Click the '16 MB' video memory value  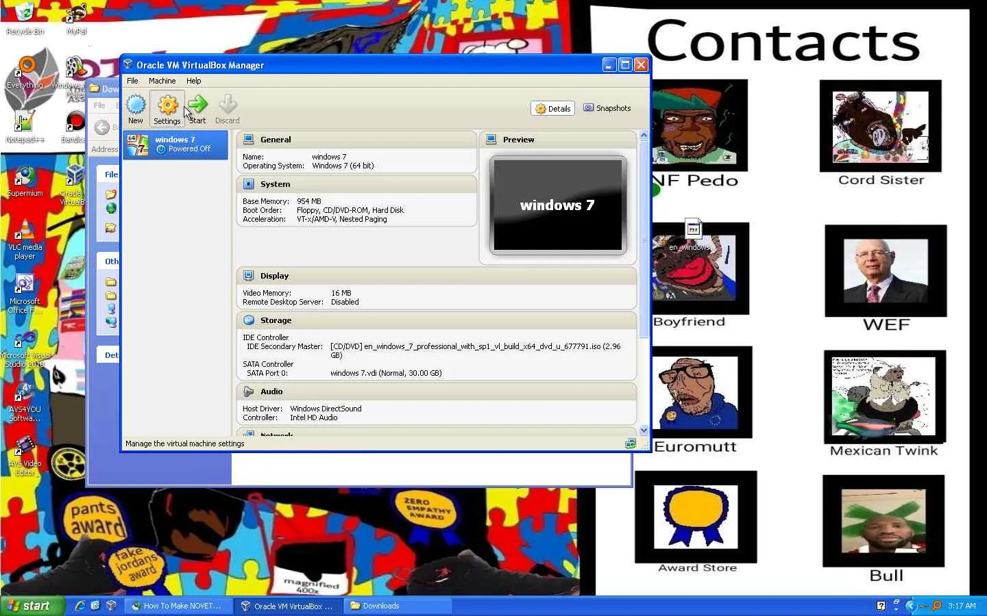click(x=341, y=293)
